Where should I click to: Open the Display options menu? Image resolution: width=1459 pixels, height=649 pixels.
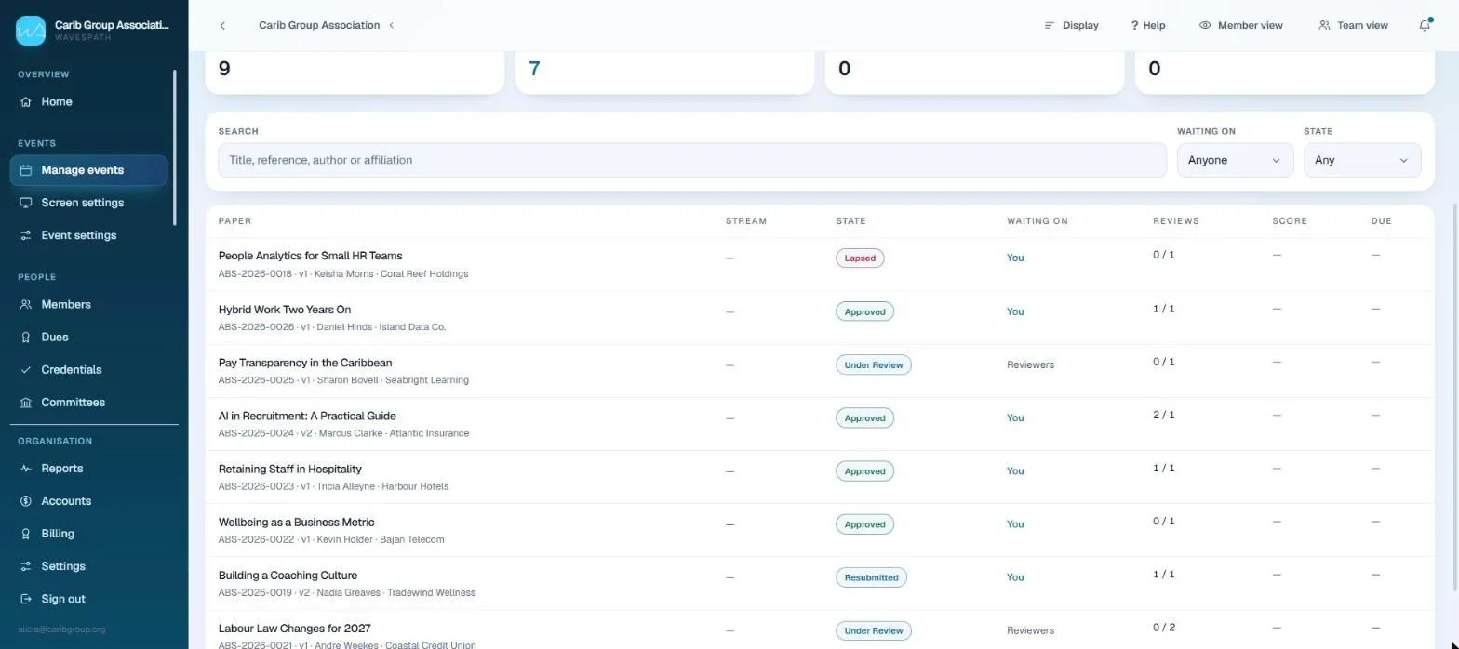pyautogui.click(x=1071, y=25)
